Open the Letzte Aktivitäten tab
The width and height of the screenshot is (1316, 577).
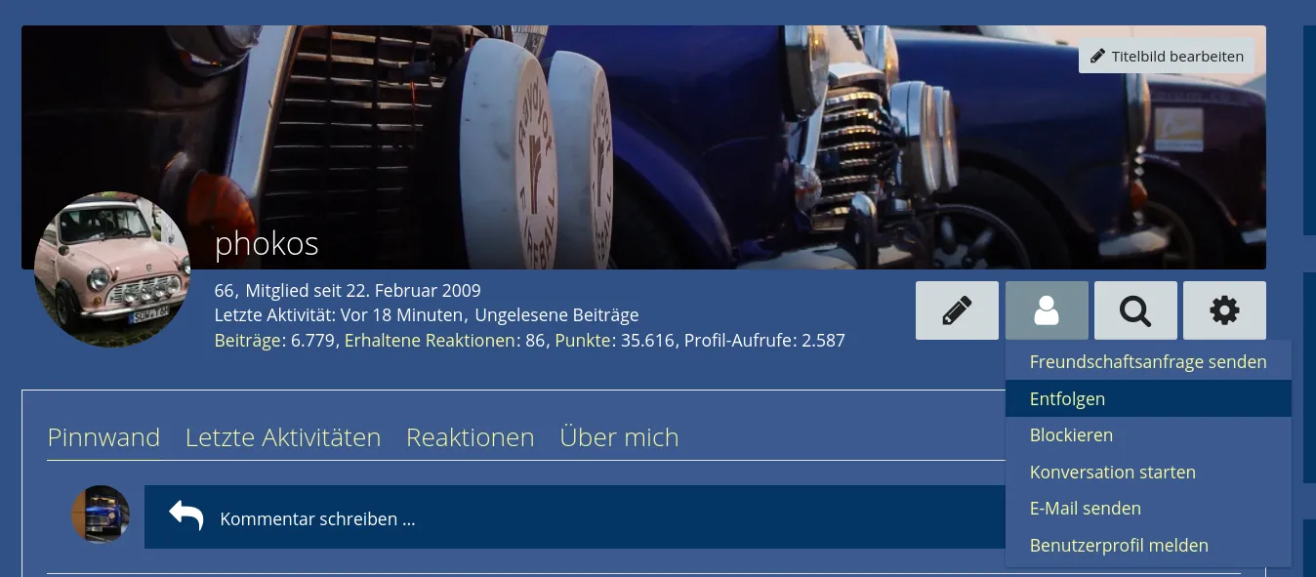click(x=283, y=437)
